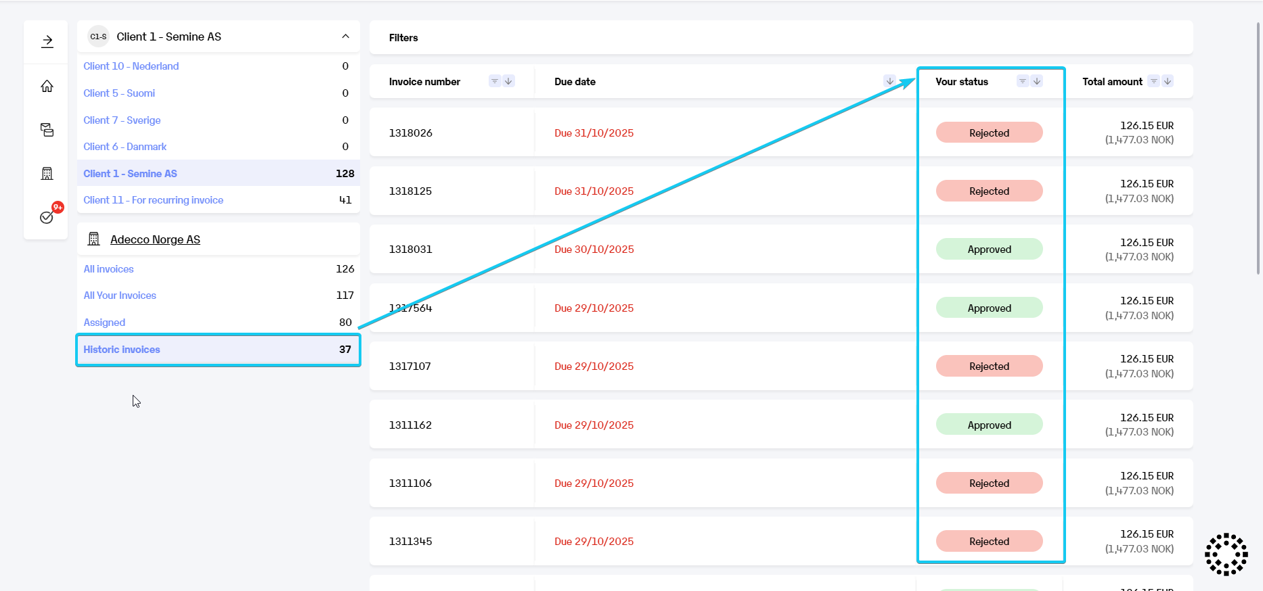
Task: Open the Assigned invoices view
Action: pos(104,323)
